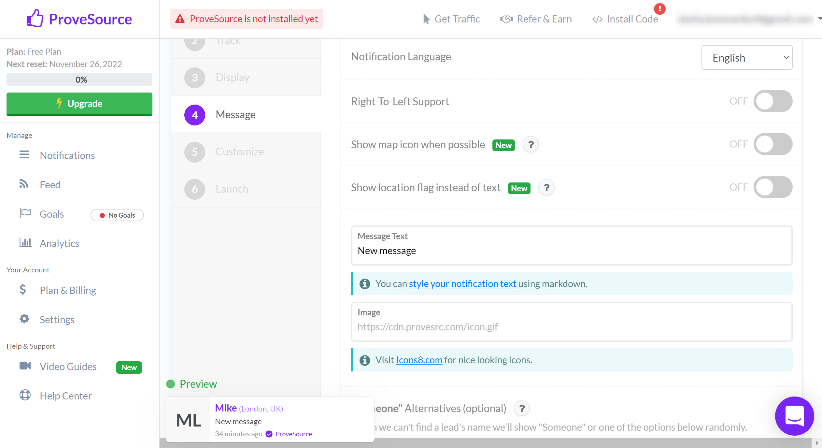This screenshot has width=822, height=448.
Task: Open the Notification Language dropdown
Action: click(x=747, y=57)
